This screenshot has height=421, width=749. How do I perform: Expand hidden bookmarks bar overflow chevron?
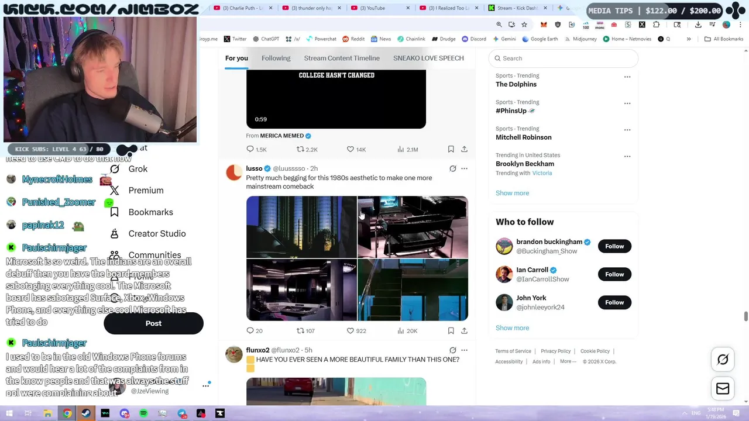pyautogui.click(x=689, y=39)
